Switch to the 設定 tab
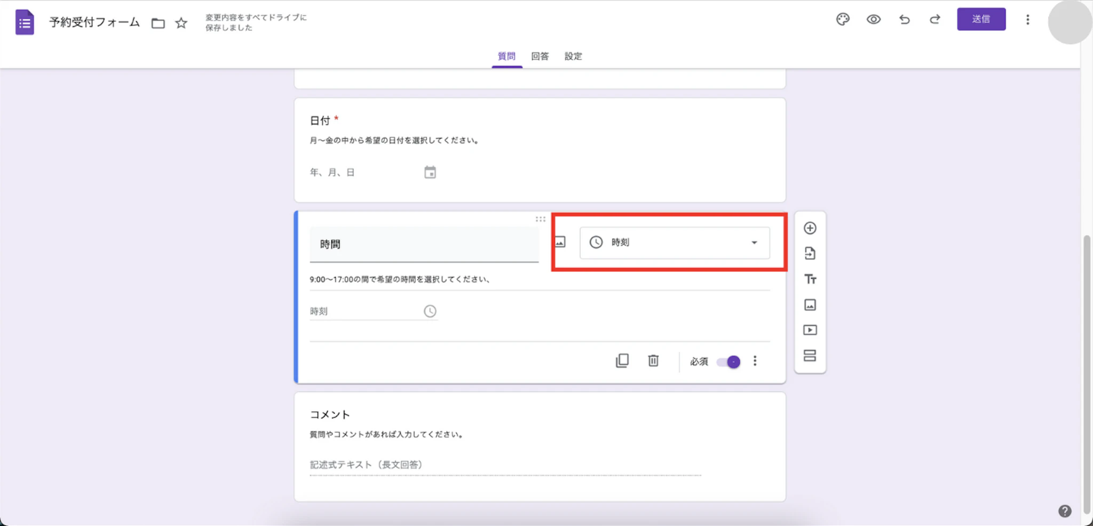Image resolution: width=1093 pixels, height=526 pixels. pyautogui.click(x=573, y=56)
